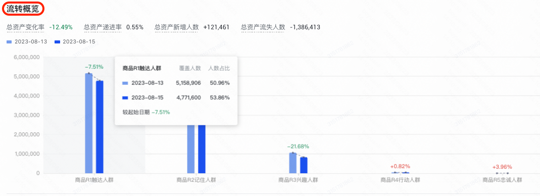Click the dark blue 商品R2记住人群 bar
Screen dimensions: 540x196
click(x=202, y=149)
